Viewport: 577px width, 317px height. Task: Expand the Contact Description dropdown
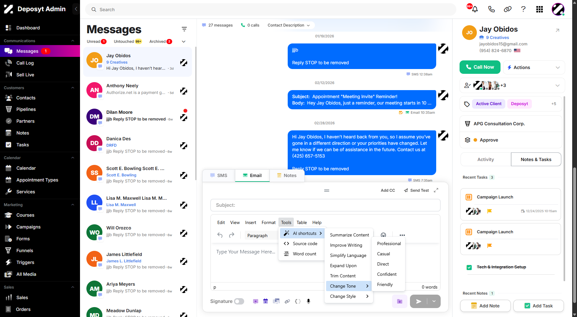[289, 25]
